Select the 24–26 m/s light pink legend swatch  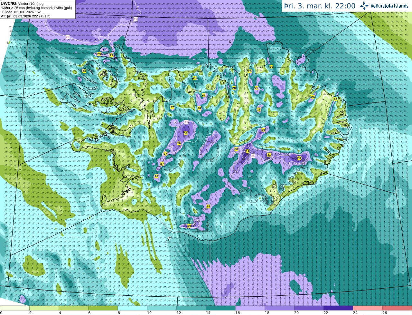pos(368,308)
